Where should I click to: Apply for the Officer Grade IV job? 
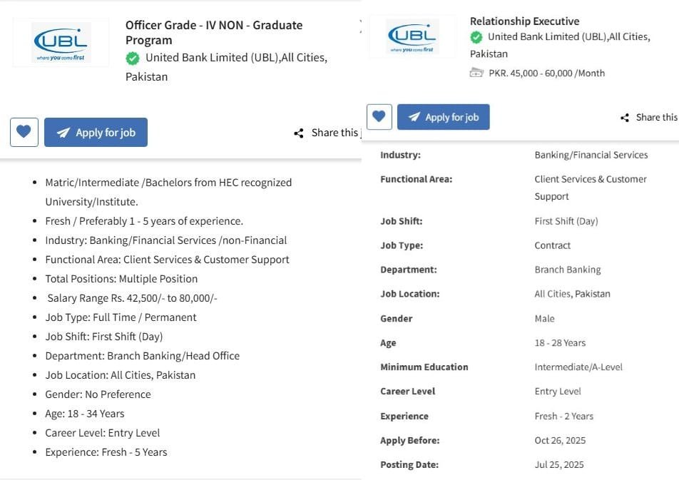[x=96, y=133]
